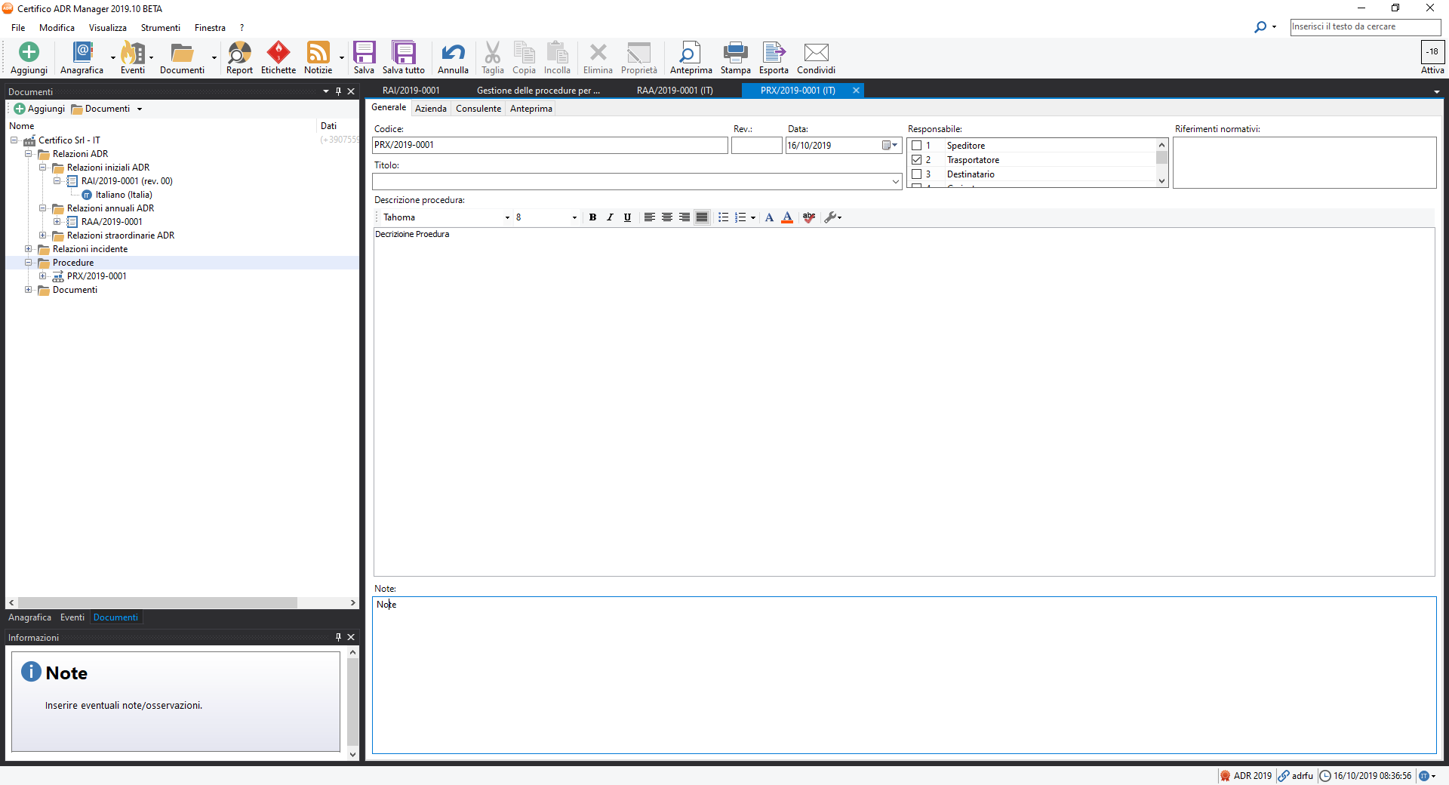
Task: Check the Speditore responsabile checkbox
Action: 916,146
